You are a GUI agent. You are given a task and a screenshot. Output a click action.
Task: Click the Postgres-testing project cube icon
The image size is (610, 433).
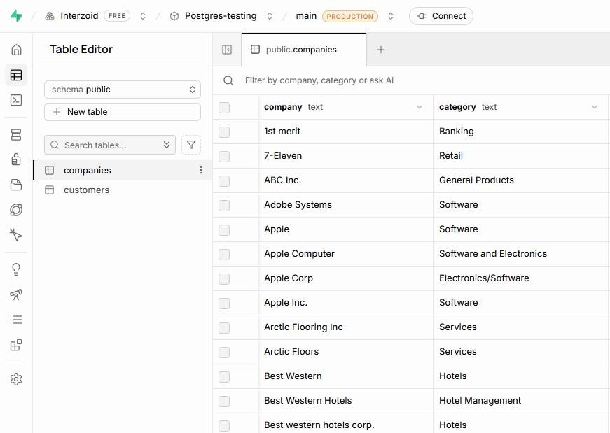tap(174, 16)
